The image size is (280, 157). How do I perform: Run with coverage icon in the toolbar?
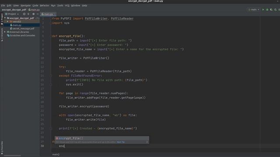[271, 10]
